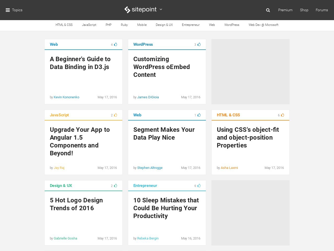Image resolution: width=334 pixels, height=251 pixels.
Task: Like the Angular 1.5 Components article
Action: 116,115
